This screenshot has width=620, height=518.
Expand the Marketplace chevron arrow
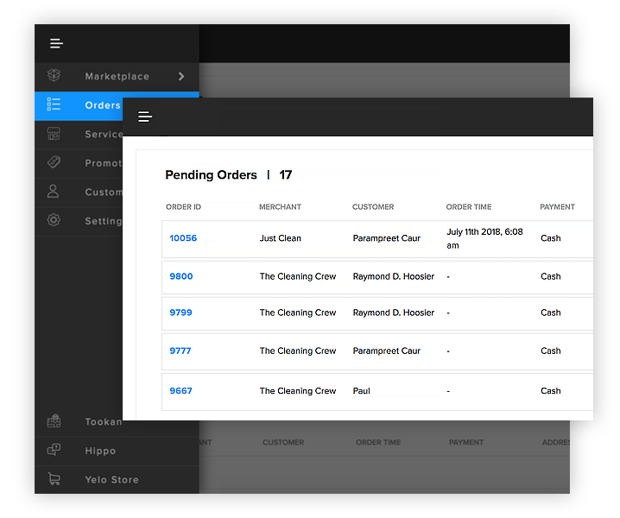pos(181,76)
